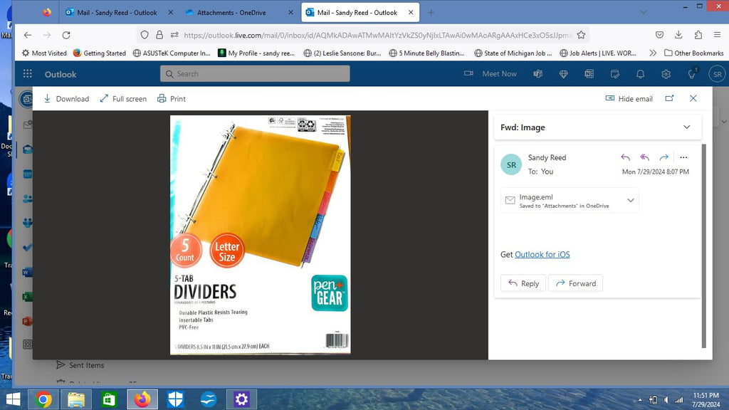Open the Outlook app launcher grid
Viewport: 729px width, 410px height.
tap(28, 74)
